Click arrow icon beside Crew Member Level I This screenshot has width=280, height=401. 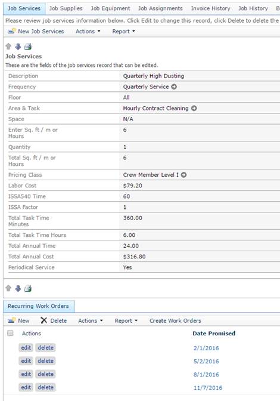pos(183,175)
